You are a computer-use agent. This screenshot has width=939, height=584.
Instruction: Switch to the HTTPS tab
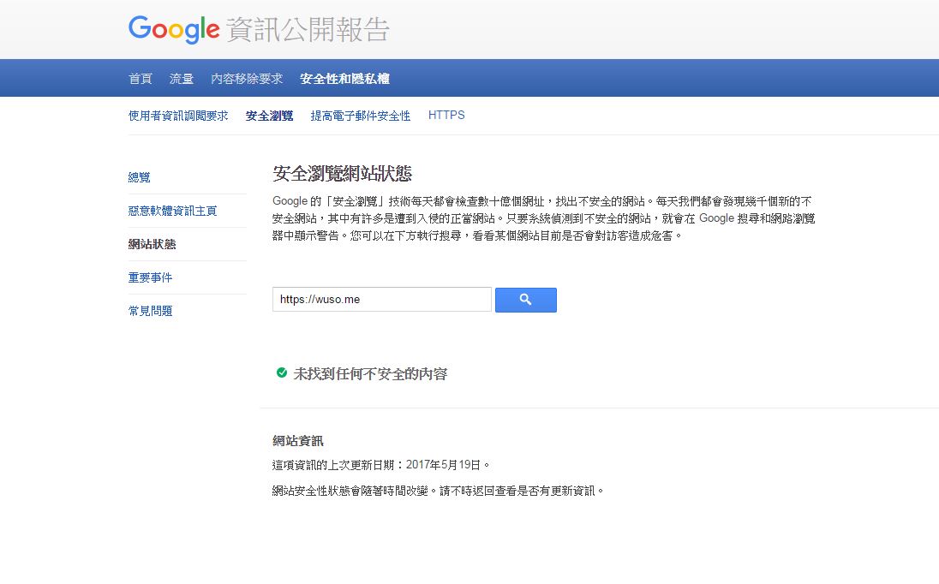point(446,115)
